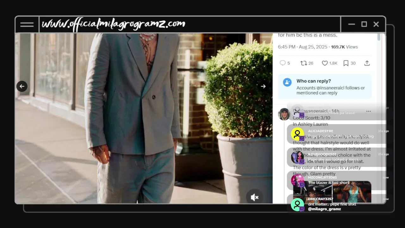
Task: Click the ILOVEFOOD0503 chat avatar
Action: tap(297, 157)
